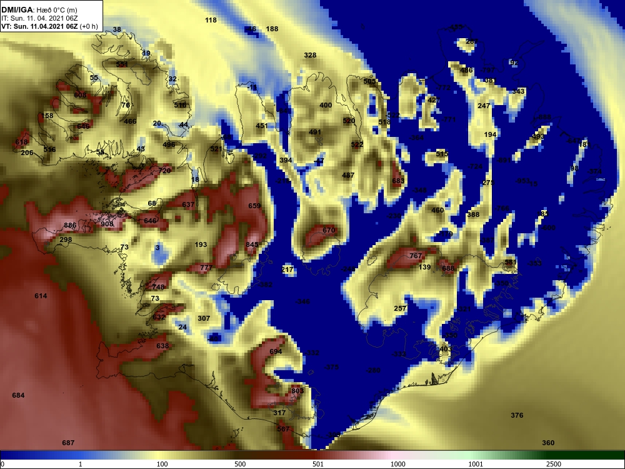The height and width of the screenshot is (469, 625).
Task: Click the map value 188
Action: [272, 29]
